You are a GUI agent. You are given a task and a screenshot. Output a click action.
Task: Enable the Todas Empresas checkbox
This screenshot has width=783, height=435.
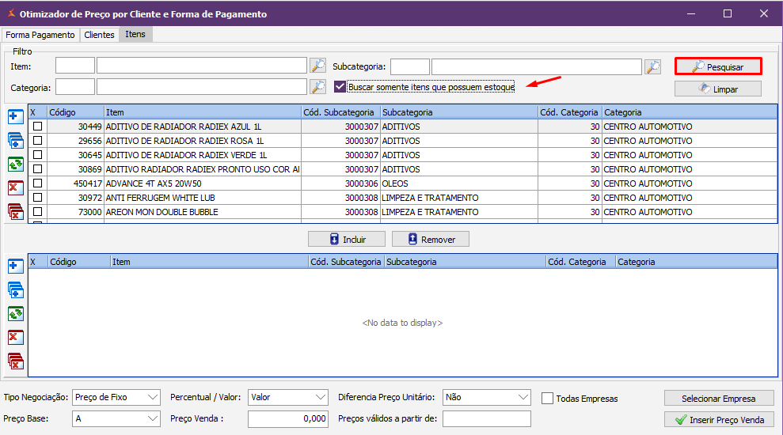(x=547, y=399)
